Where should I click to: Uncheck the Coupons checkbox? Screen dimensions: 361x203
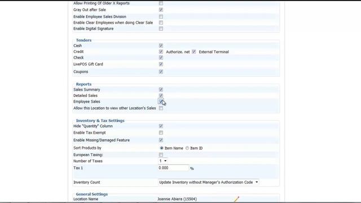(x=161, y=72)
